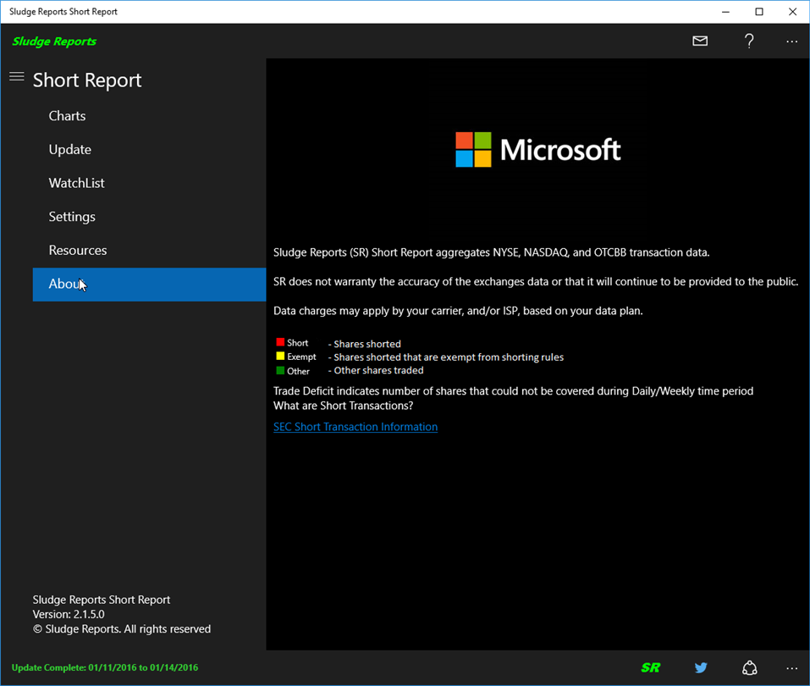This screenshot has height=686, width=810.
Task: Minimize the Sludge Reports window
Action: click(725, 12)
